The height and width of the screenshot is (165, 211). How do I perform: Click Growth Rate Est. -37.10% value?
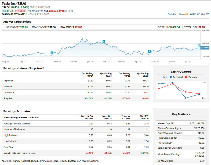click(x=89, y=153)
